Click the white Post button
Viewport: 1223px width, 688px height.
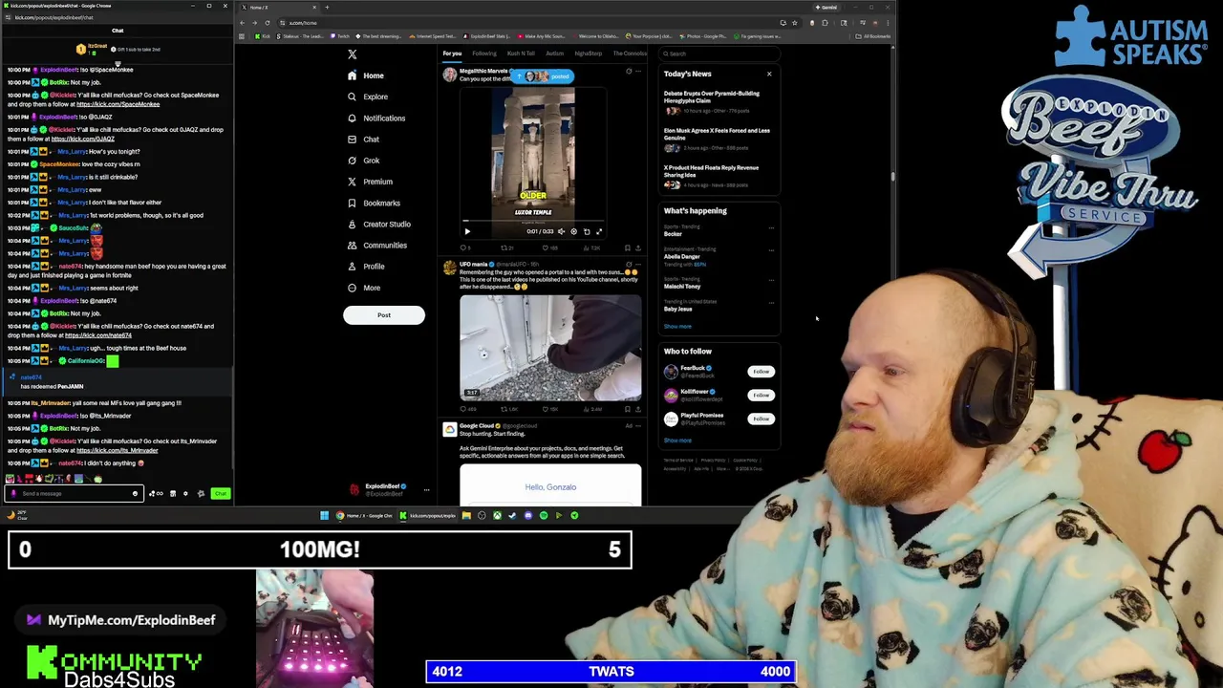[384, 315]
